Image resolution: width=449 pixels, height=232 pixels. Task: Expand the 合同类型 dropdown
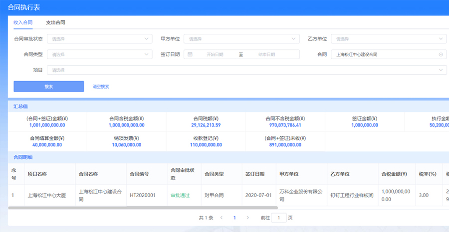click(x=99, y=55)
